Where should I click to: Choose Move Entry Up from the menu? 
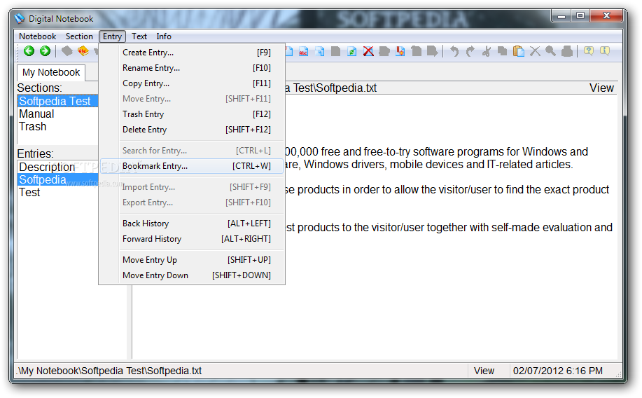click(x=192, y=260)
